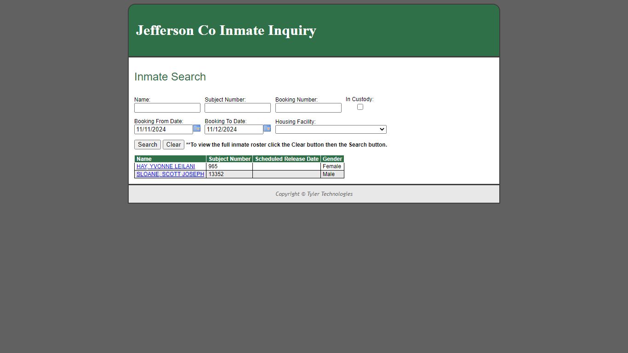Click the Subject Number column header
628x353 pixels.
tap(229, 159)
